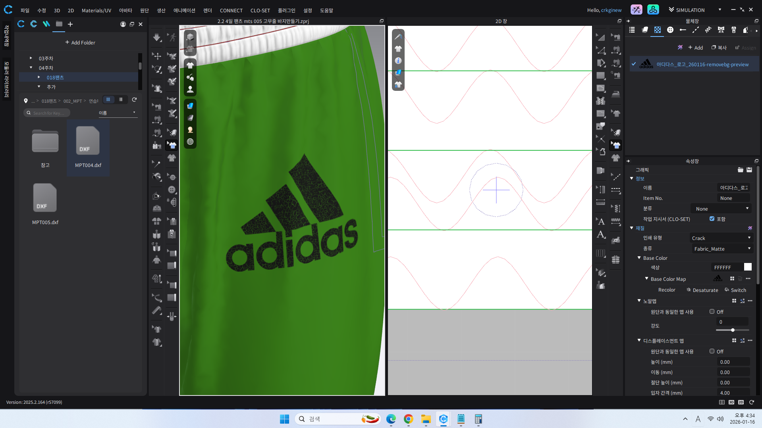Screen dimensions: 762x428
Task: Open the Fabric tab in Object Browser
Action: pos(644,30)
